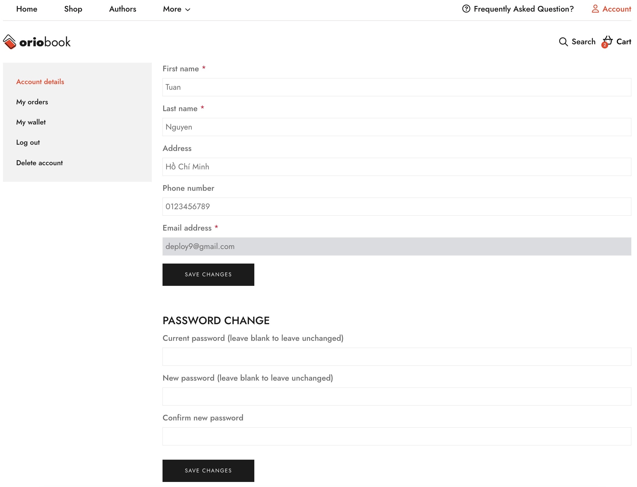
Task: Click the First name input field
Action: point(397,87)
